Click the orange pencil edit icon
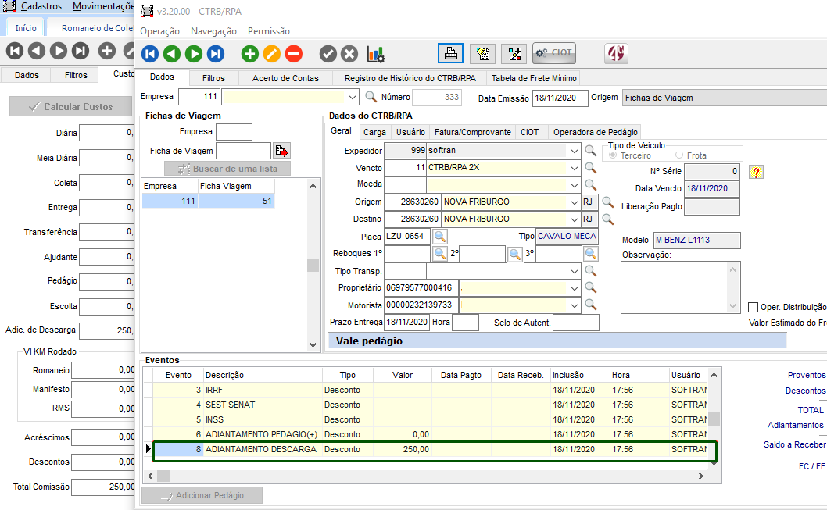 (x=271, y=54)
